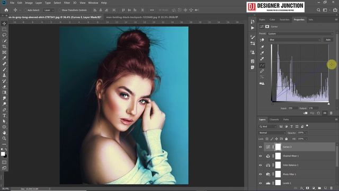The image size is (339, 191).
Task: Select the Crop tool
Action: click(x=4, y=47)
